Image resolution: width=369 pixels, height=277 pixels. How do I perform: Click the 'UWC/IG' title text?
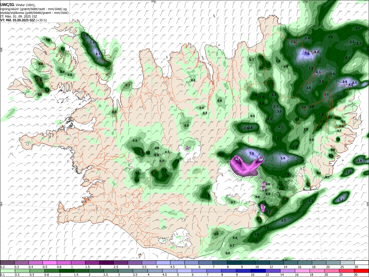click(7, 5)
